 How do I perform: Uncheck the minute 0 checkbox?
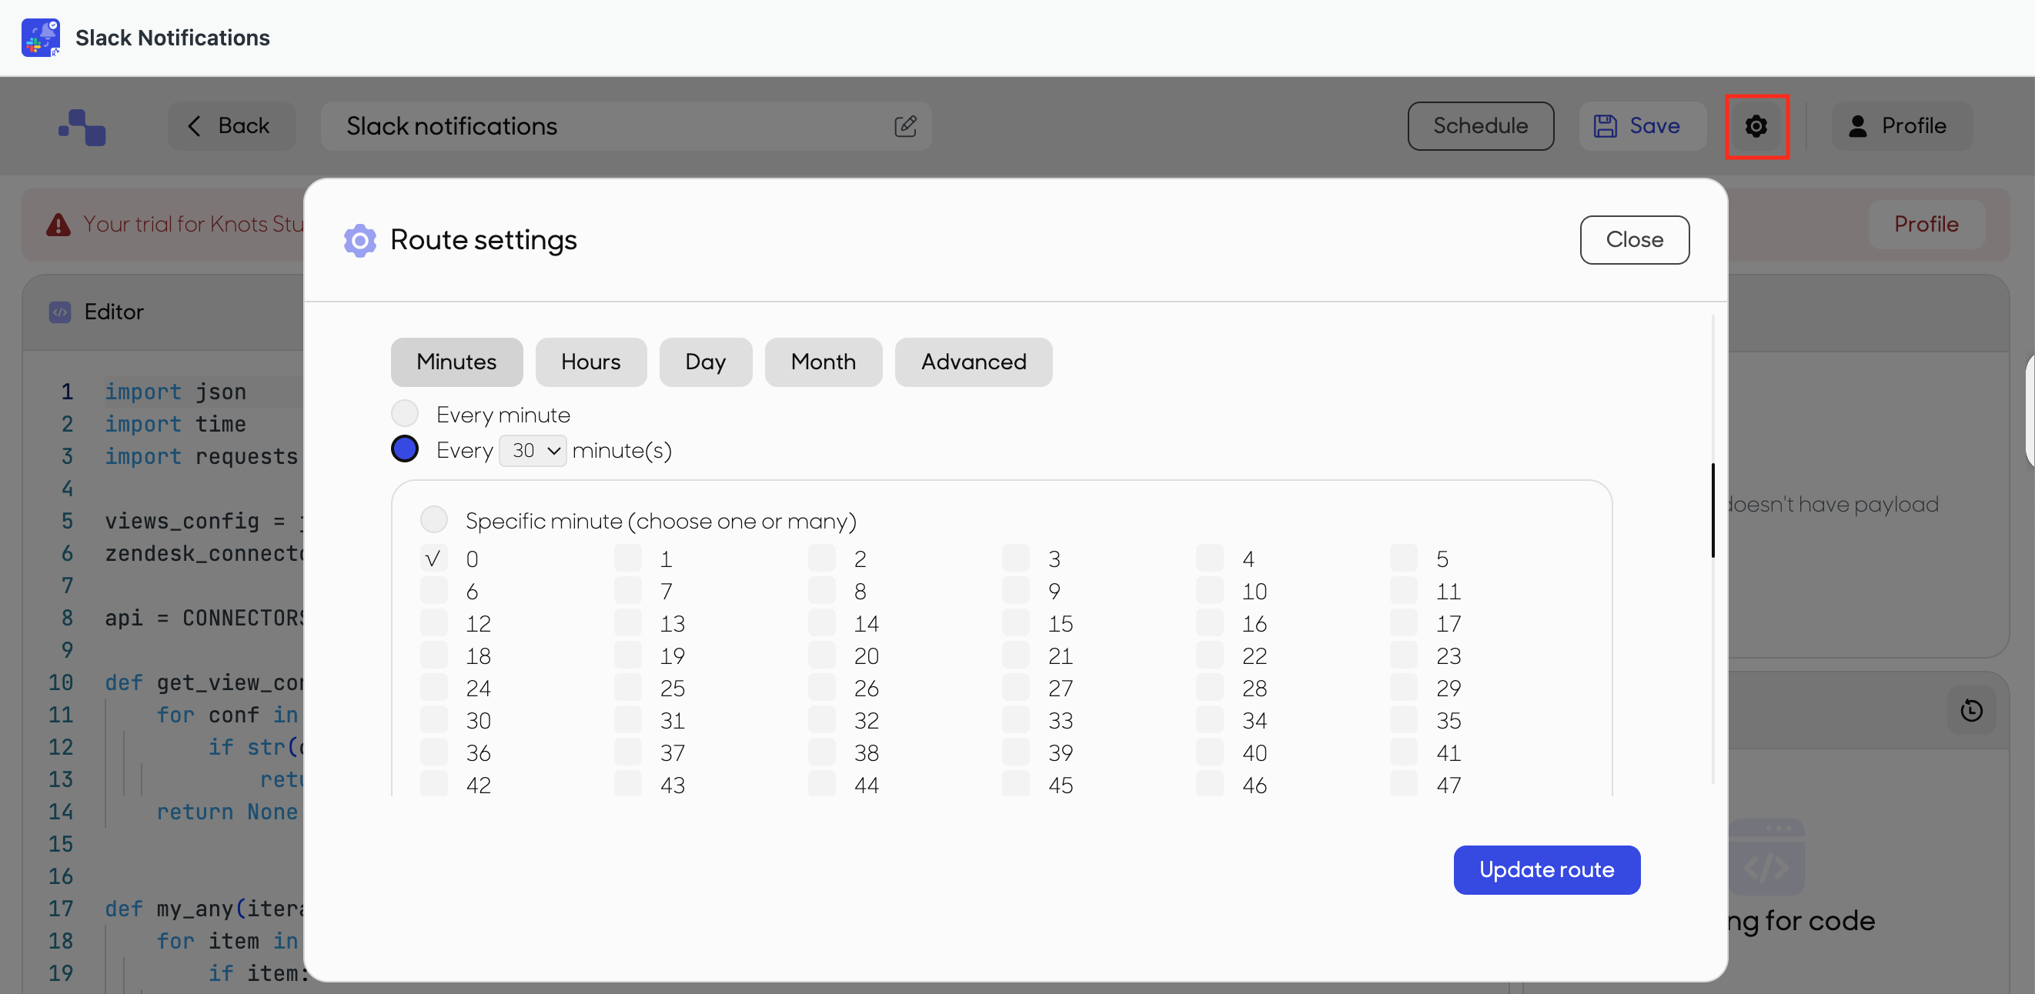click(433, 559)
